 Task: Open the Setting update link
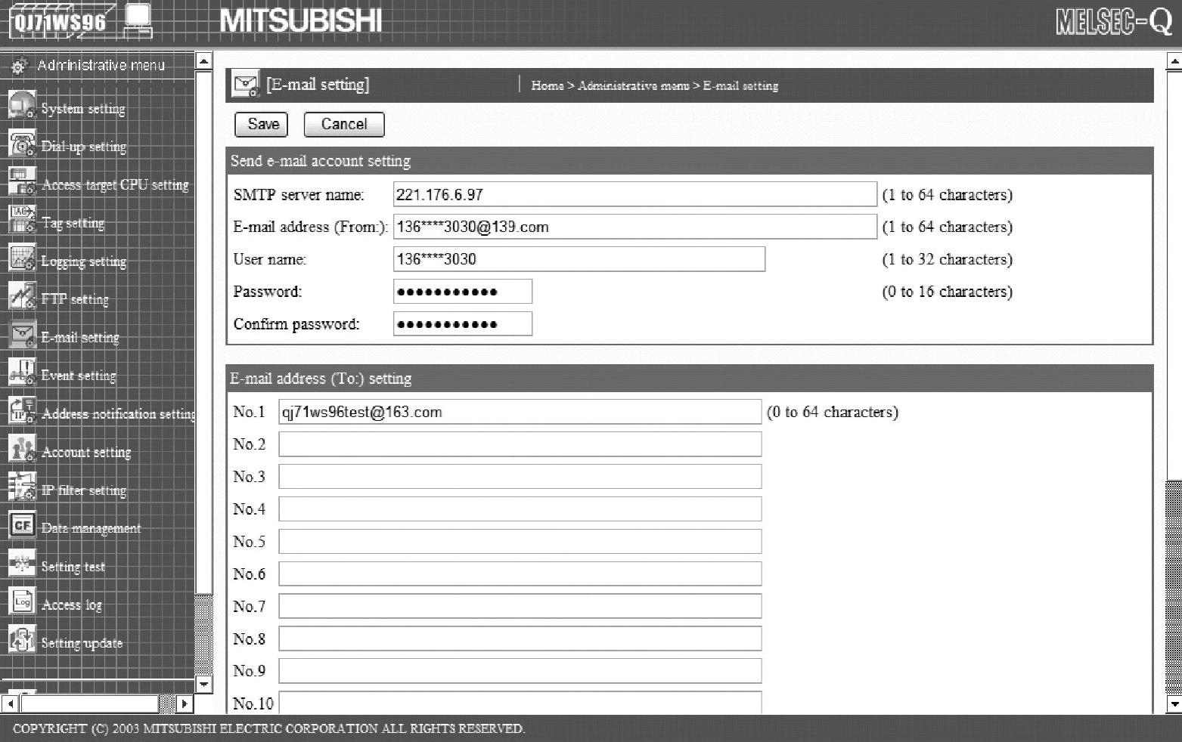(82, 643)
